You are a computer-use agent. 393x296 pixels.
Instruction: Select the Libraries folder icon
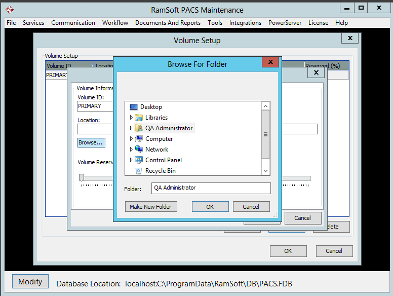139,118
